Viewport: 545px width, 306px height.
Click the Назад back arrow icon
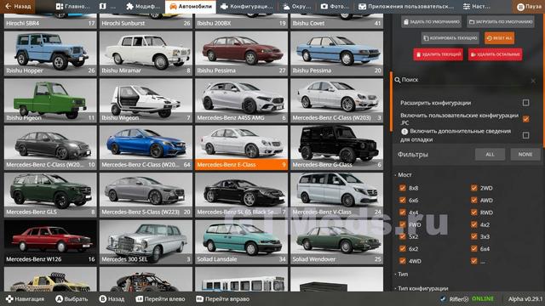coord(8,6)
